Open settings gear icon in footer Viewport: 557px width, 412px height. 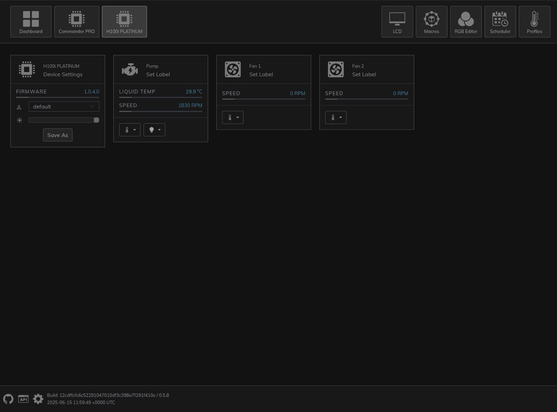pyautogui.click(x=38, y=399)
